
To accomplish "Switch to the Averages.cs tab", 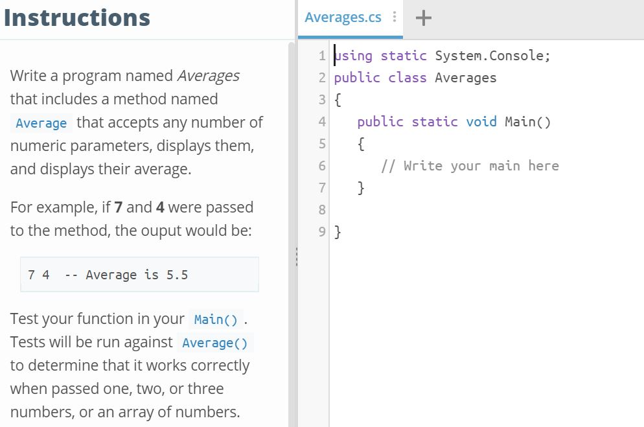I will (x=343, y=17).
